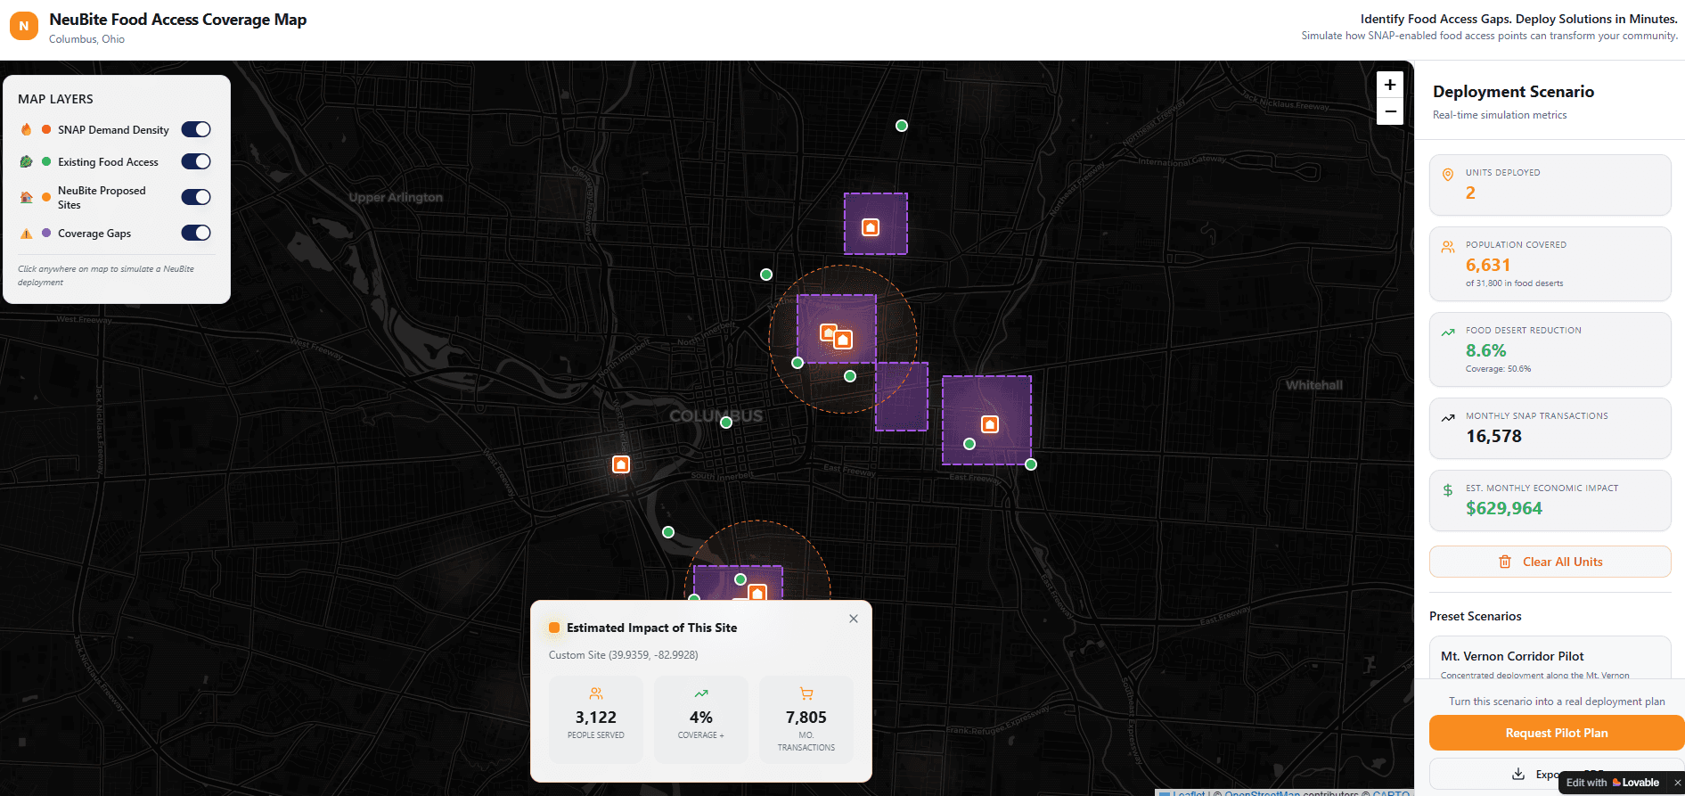Open the Edit with Lovable link
This screenshot has width=1685, height=796.
tap(1612, 783)
